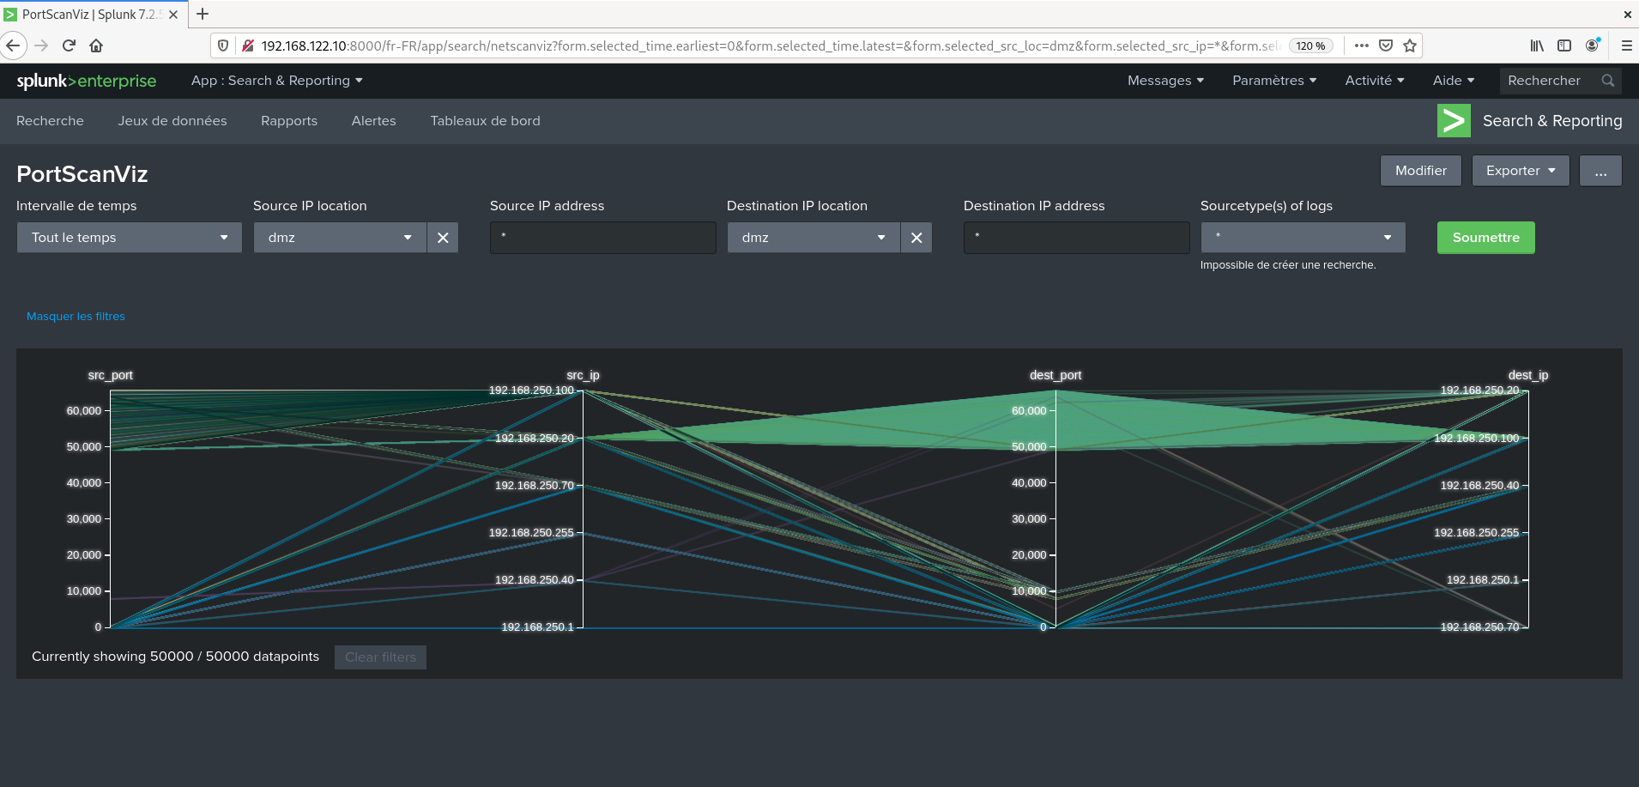Bookmark this page with star icon
Screen dimensions: 1639x787
(1409, 45)
